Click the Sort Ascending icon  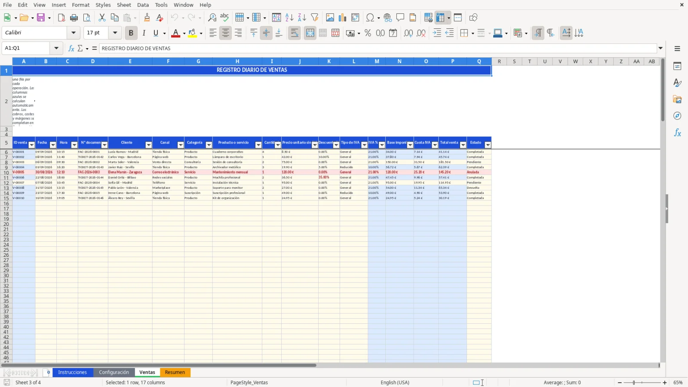289,18
